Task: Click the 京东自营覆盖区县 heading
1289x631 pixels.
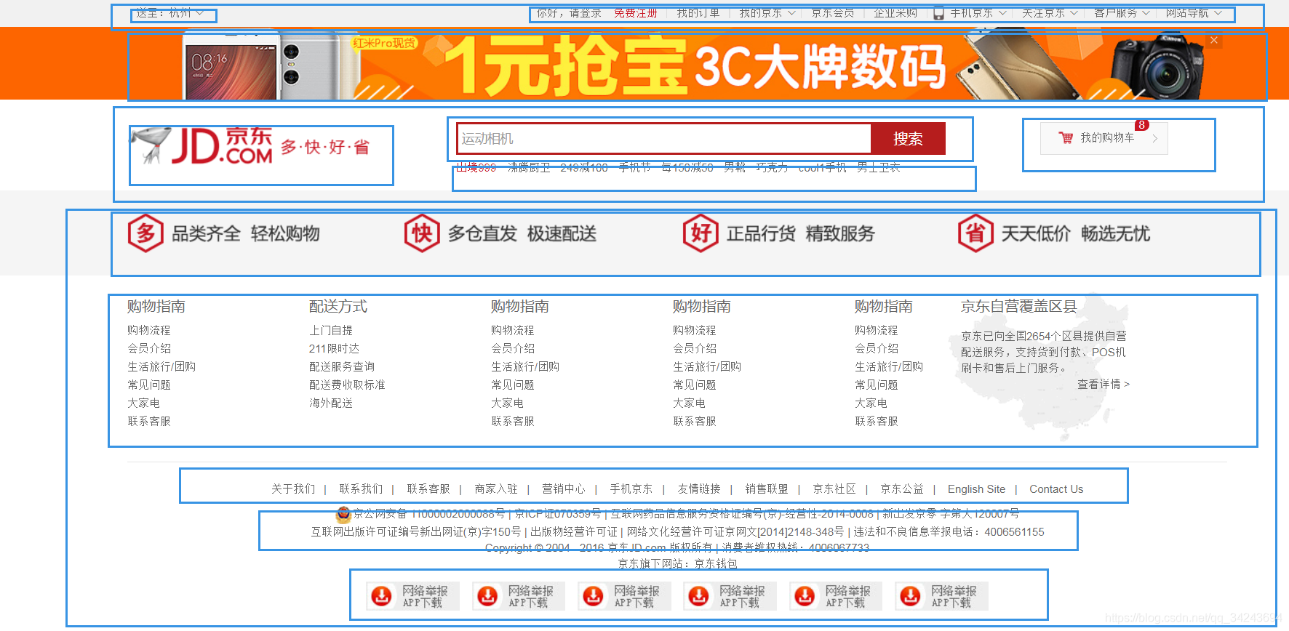Action: coord(1018,306)
